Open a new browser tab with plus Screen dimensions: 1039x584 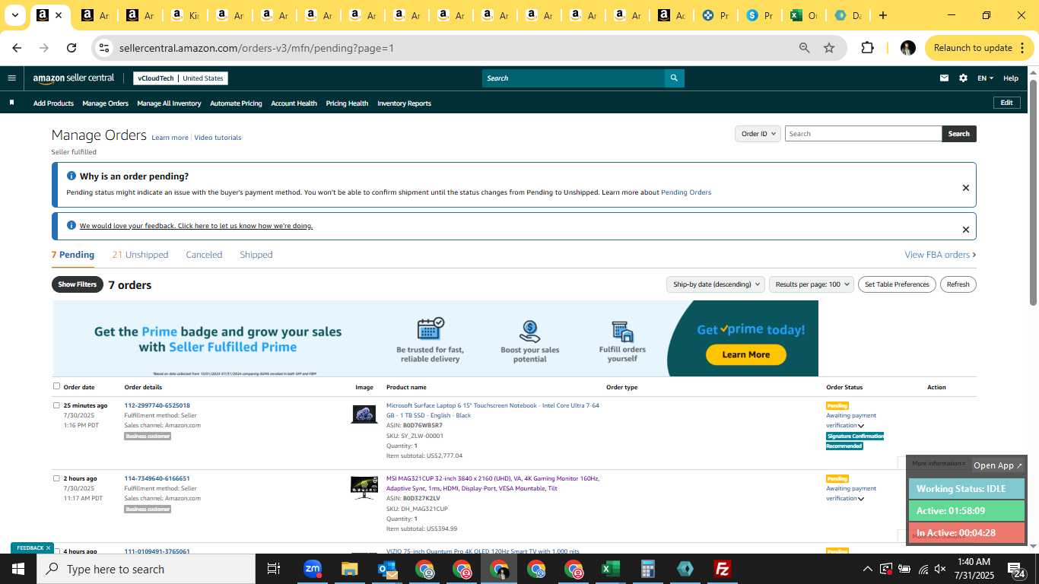click(882, 15)
